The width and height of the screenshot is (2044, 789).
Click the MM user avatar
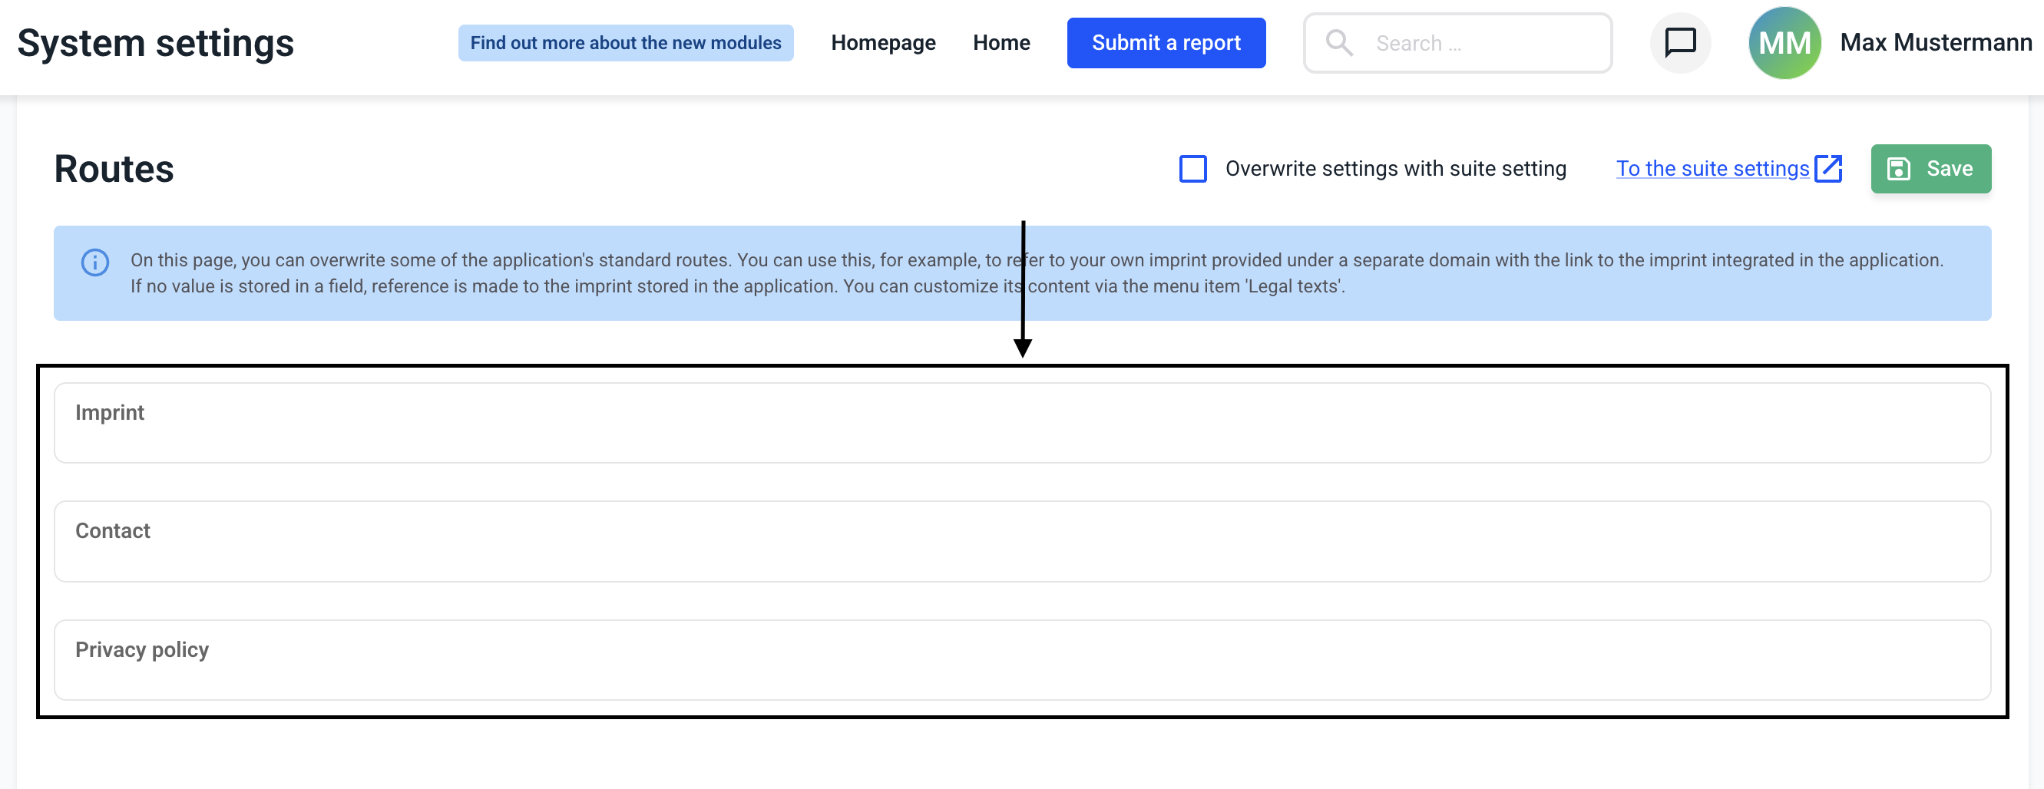(x=1784, y=43)
